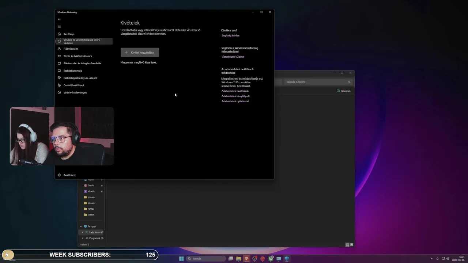The height and width of the screenshot is (263, 468).
Task: Click the microphone tray icon
Action: (x=437, y=259)
